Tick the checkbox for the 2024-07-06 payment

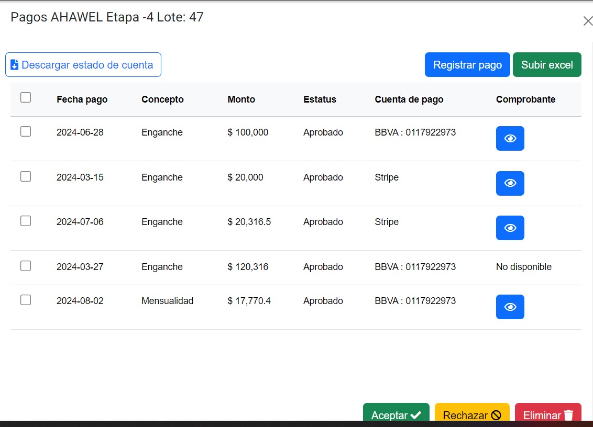[26, 221]
